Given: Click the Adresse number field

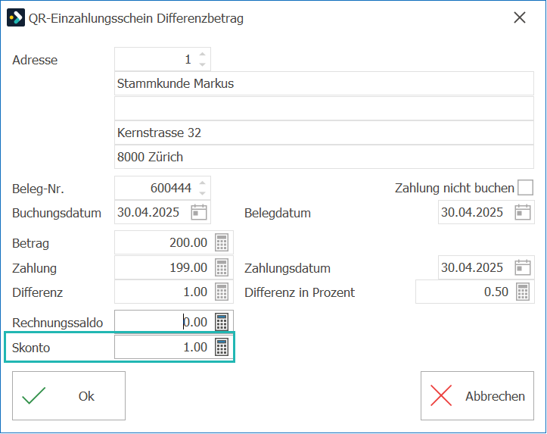Looking at the screenshot, I should pos(163,59).
